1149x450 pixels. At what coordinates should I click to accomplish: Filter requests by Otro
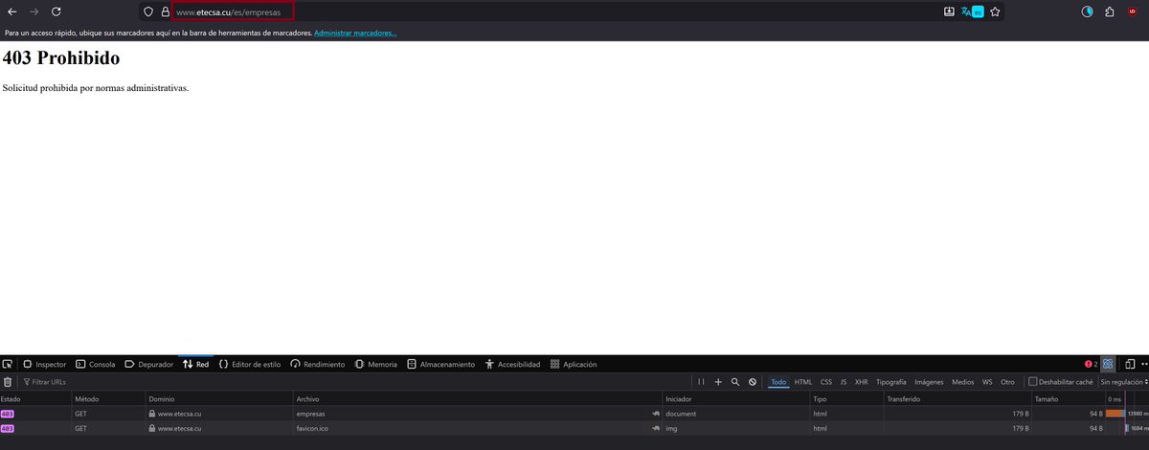[1007, 382]
